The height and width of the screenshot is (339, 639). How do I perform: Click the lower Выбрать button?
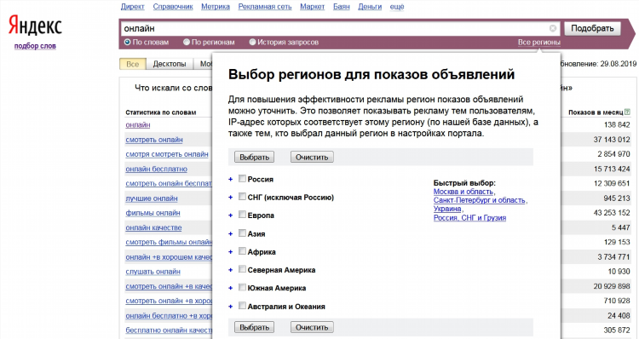(x=254, y=327)
